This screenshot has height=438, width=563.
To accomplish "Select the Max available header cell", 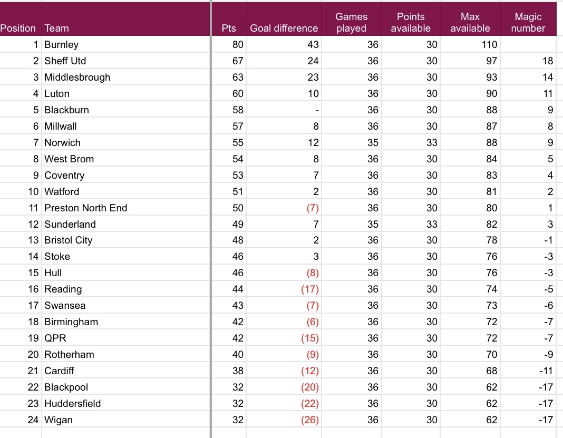I will pyautogui.click(x=470, y=23).
